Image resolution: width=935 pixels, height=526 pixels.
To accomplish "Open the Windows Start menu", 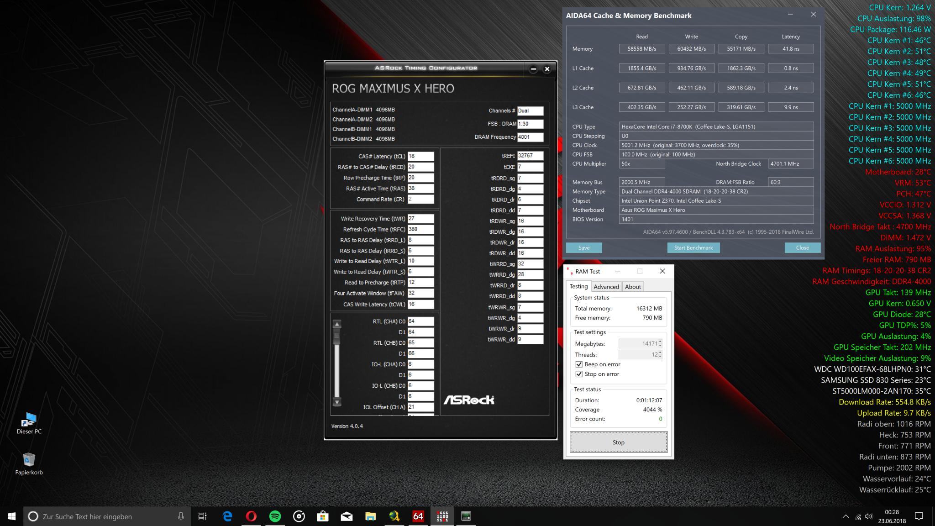I will 12,516.
